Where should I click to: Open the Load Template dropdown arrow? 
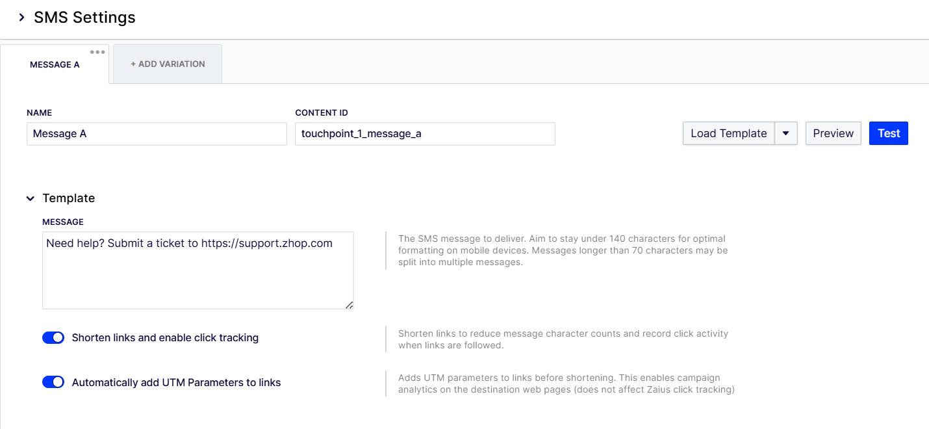click(x=786, y=133)
